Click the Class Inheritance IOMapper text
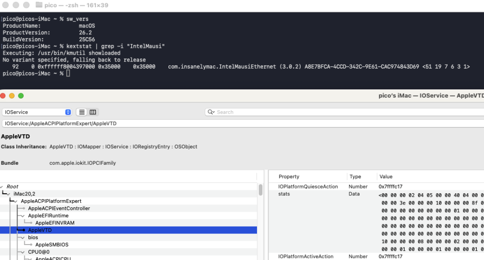 (x=89, y=146)
